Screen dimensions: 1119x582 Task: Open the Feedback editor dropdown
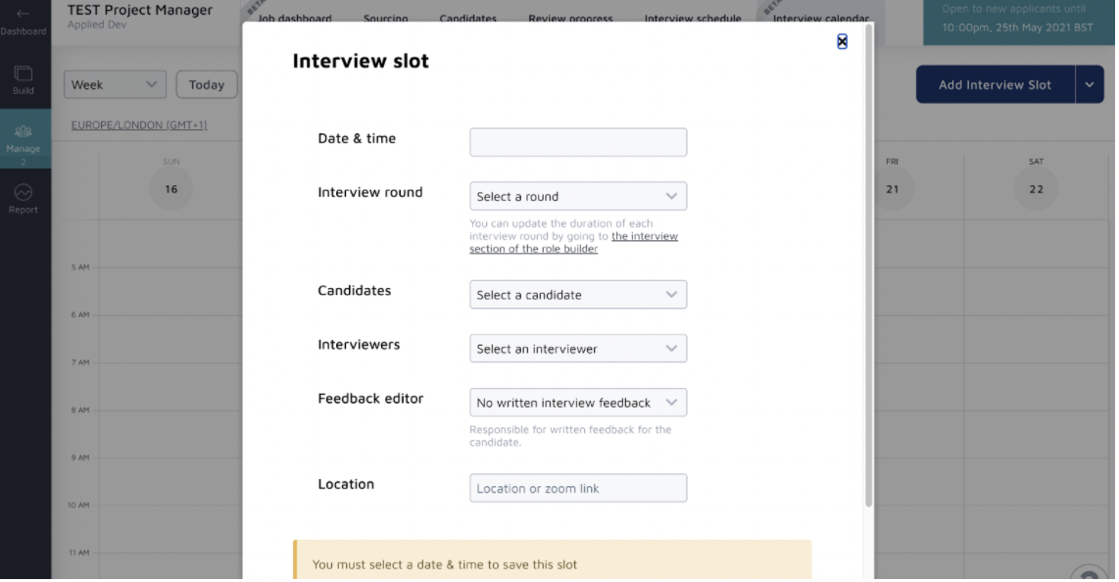click(x=578, y=403)
